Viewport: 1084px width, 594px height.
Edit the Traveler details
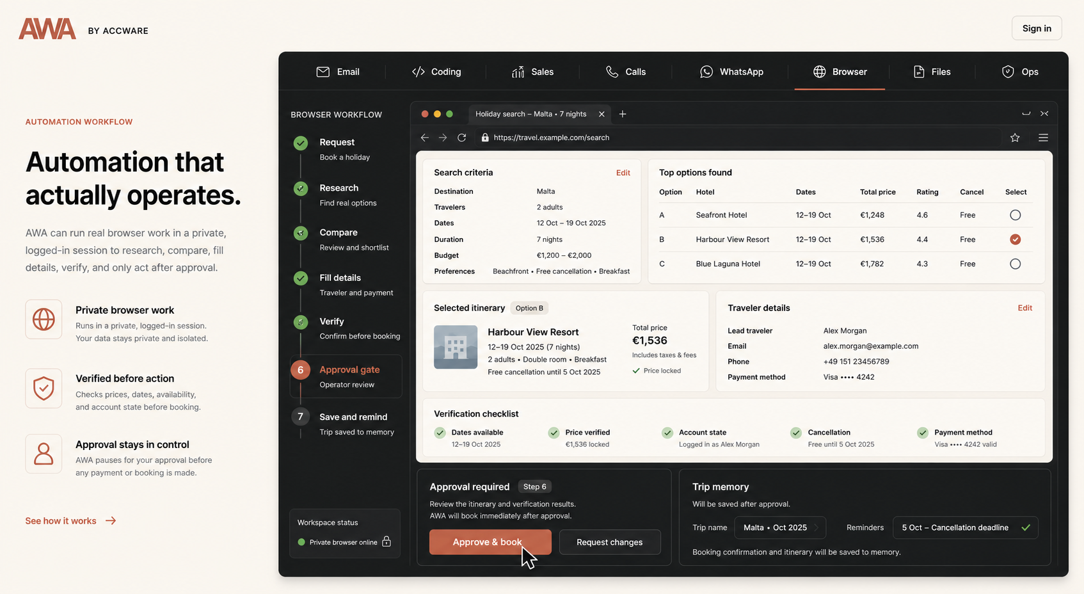tap(1025, 308)
